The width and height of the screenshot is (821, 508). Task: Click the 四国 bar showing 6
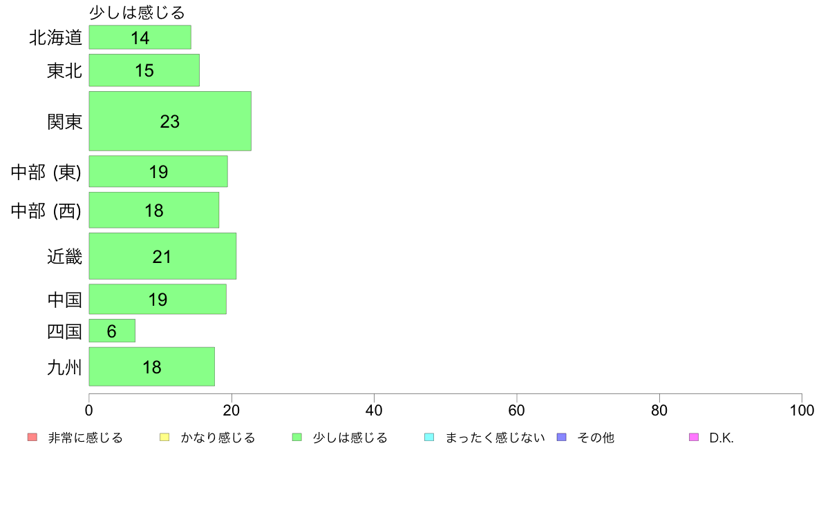112,331
